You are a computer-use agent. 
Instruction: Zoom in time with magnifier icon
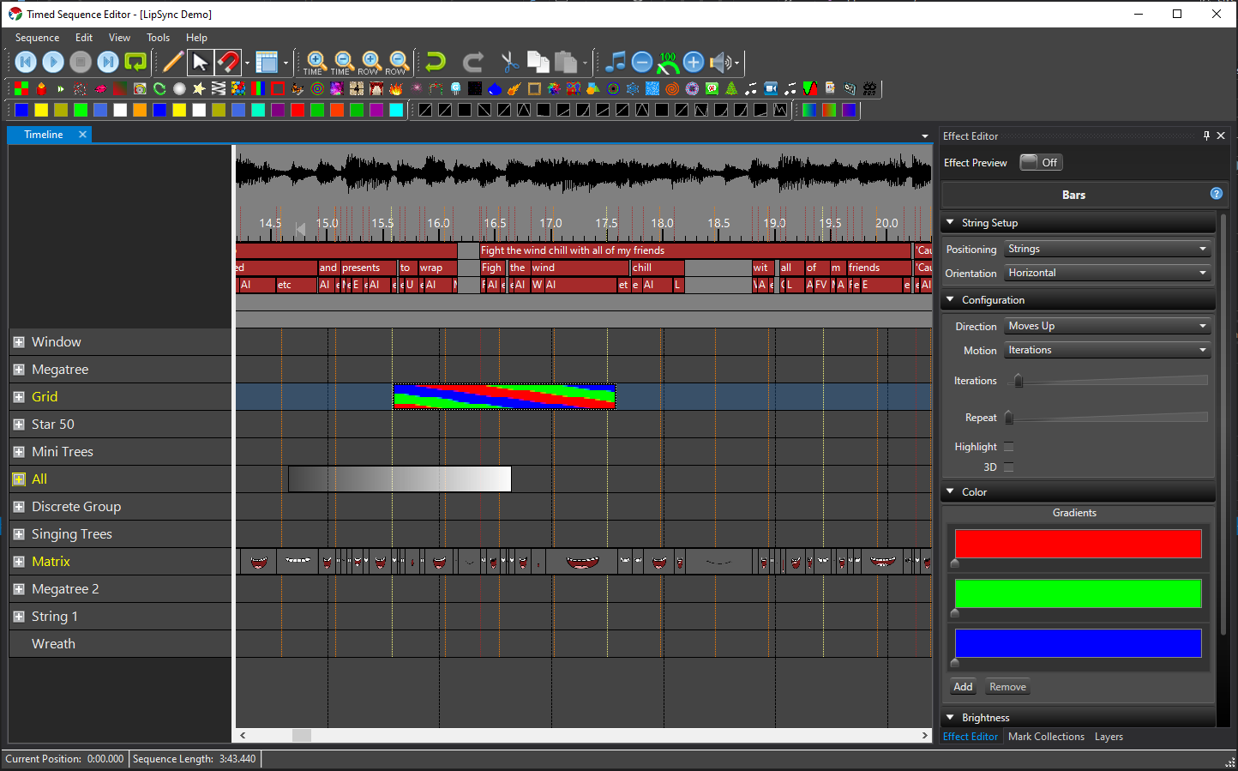click(x=316, y=62)
